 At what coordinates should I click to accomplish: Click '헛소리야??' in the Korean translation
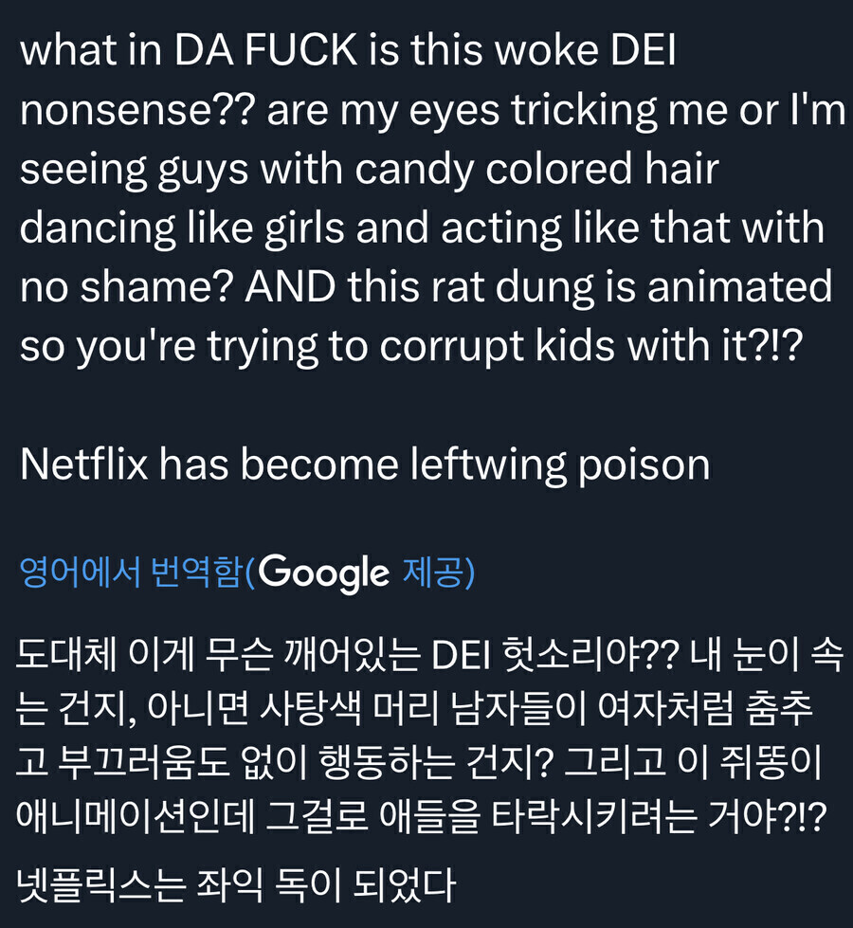[592, 656]
